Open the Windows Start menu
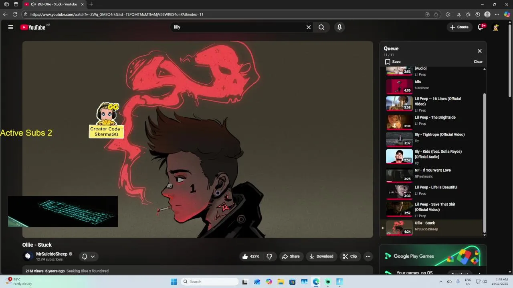513x288 pixels. [x=174, y=282]
